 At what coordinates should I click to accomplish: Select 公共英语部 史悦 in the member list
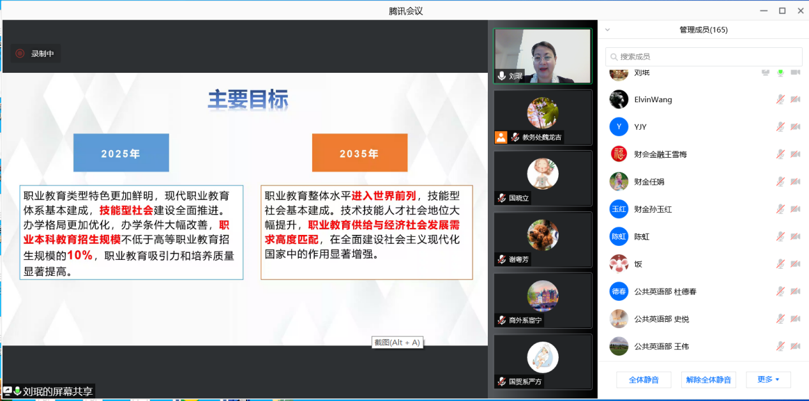(661, 319)
